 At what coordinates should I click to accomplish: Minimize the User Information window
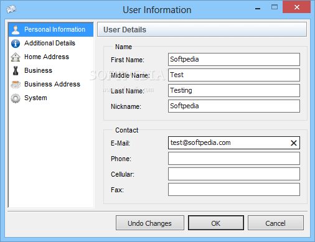(258, 8)
